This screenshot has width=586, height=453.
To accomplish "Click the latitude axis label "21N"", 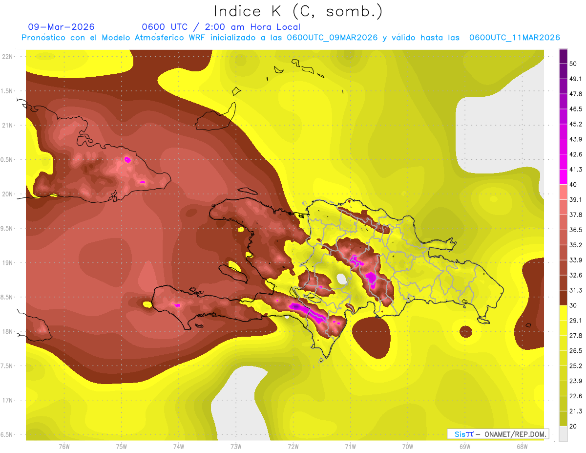I will pyautogui.click(x=7, y=125).
